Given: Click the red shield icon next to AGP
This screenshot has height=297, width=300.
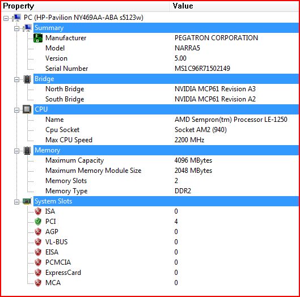Looking at the screenshot, I should pyautogui.click(x=38, y=232).
